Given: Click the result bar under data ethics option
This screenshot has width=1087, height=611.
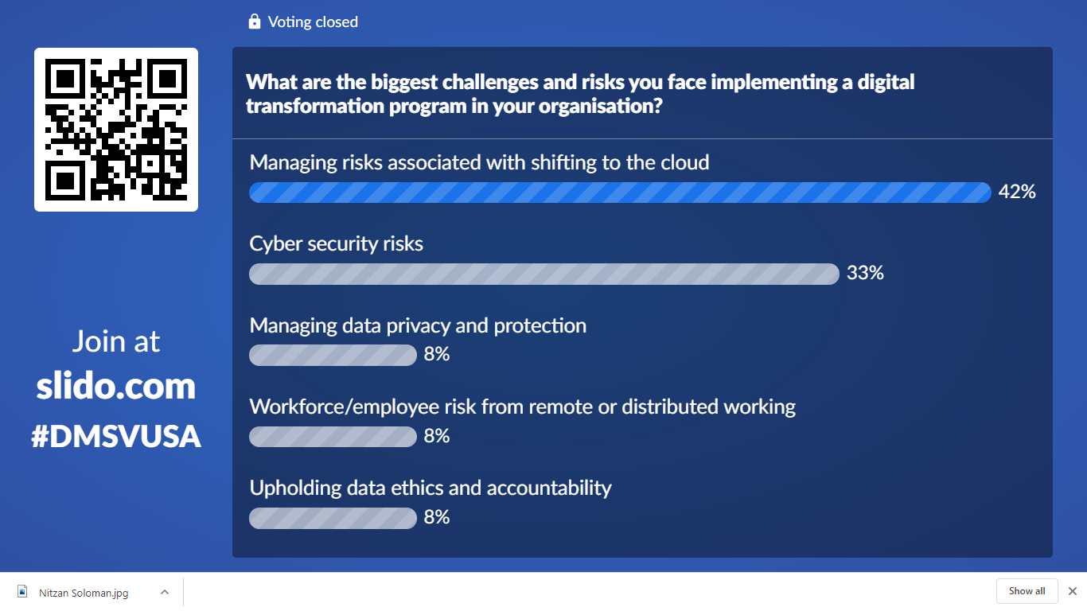Looking at the screenshot, I should [x=333, y=518].
